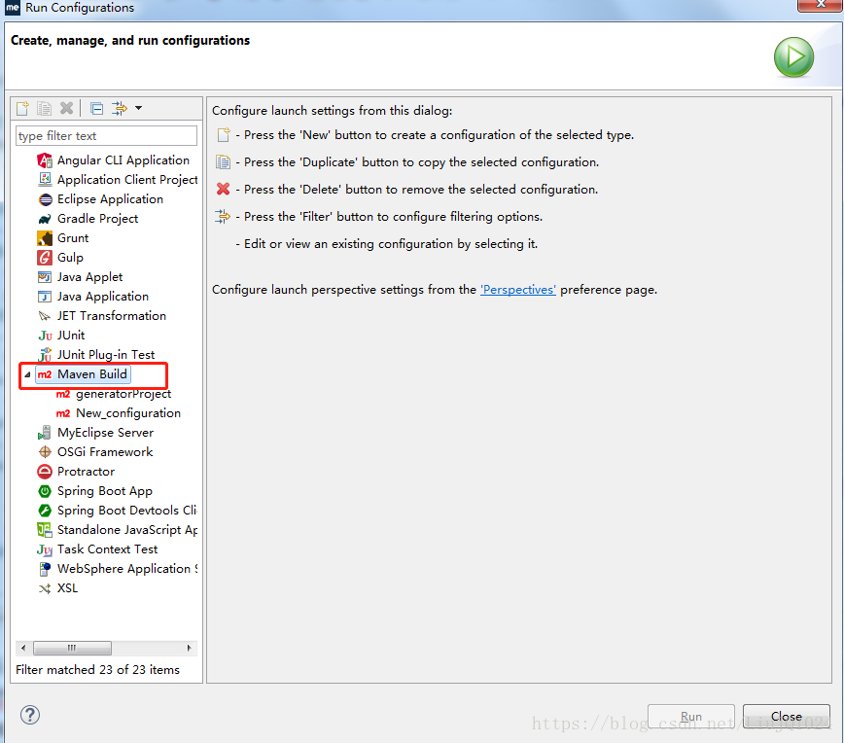
Task: Open the Help question mark button
Action: coord(30,715)
